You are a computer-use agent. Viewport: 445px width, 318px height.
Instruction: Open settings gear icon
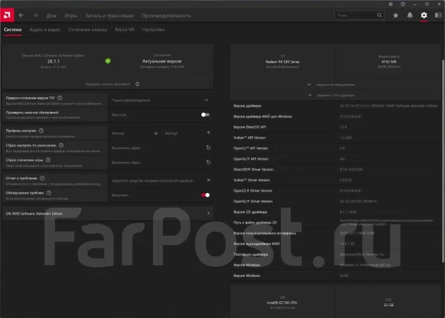coord(423,15)
